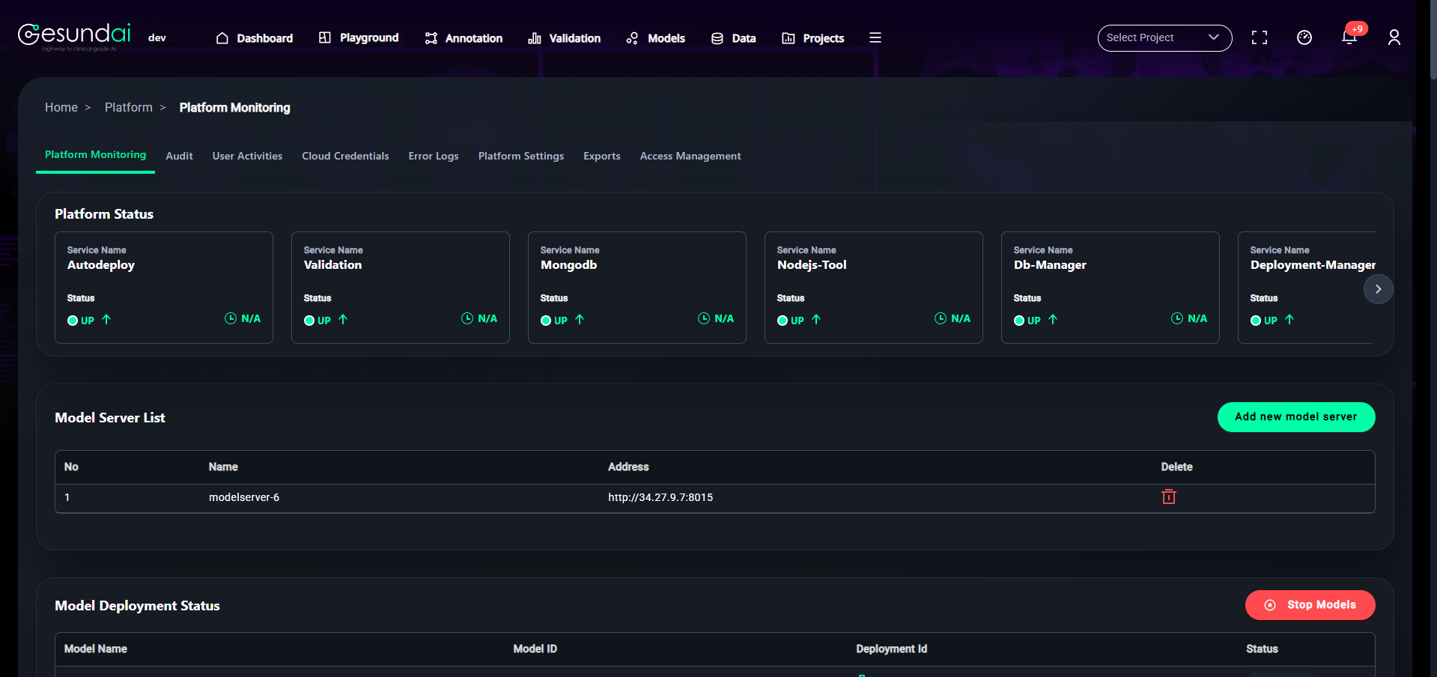Open the User Activities tab

pyautogui.click(x=247, y=156)
